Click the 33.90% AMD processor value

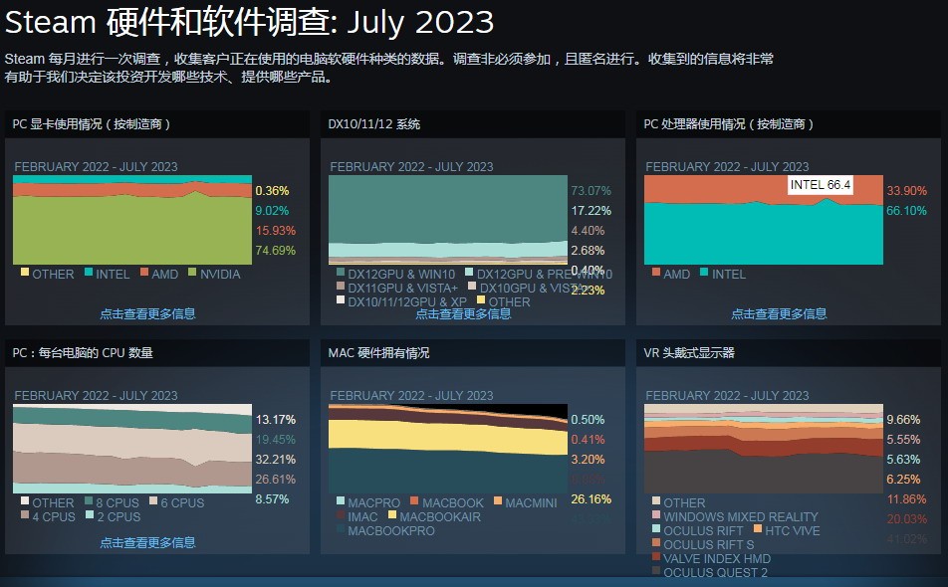pyautogui.click(x=906, y=190)
